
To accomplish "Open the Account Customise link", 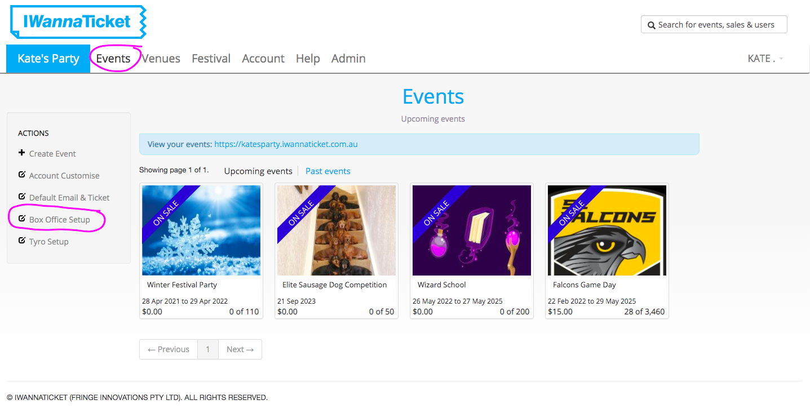I will click(x=64, y=176).
